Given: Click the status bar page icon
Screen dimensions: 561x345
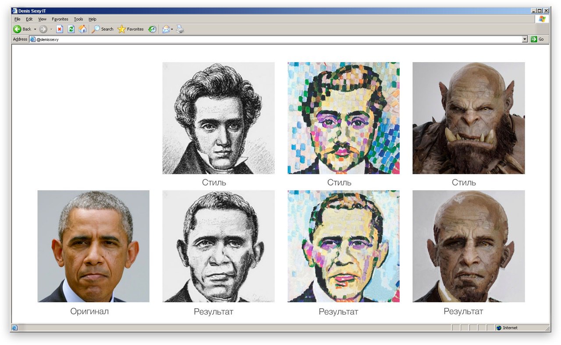Looking at the screenshot, I should (14, 328).
